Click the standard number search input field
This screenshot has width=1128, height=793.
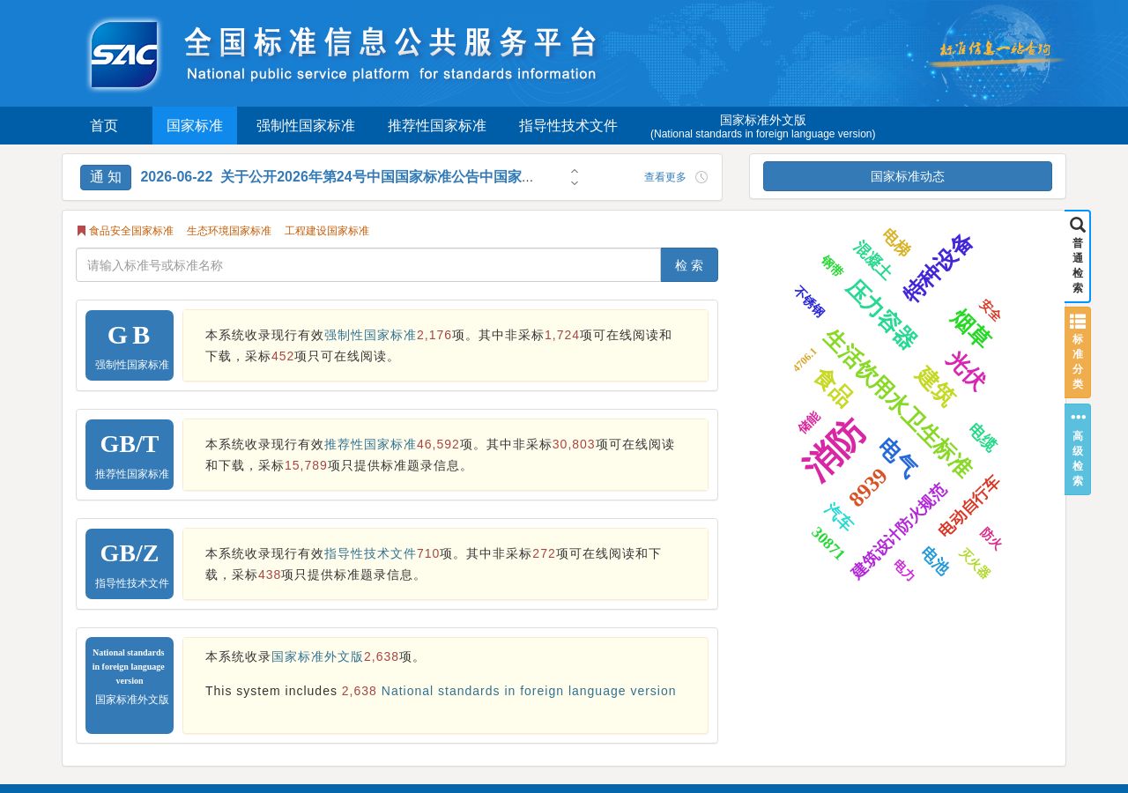click(368, 265)
